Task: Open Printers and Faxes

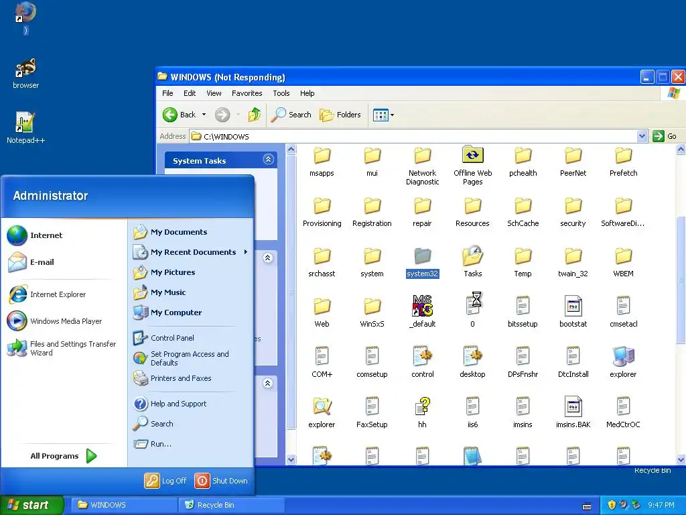Action: [x=172, y=378]
